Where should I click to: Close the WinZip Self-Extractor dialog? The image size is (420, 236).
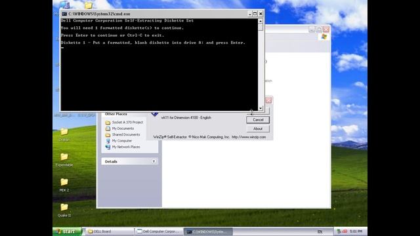(x=268, y=100)
